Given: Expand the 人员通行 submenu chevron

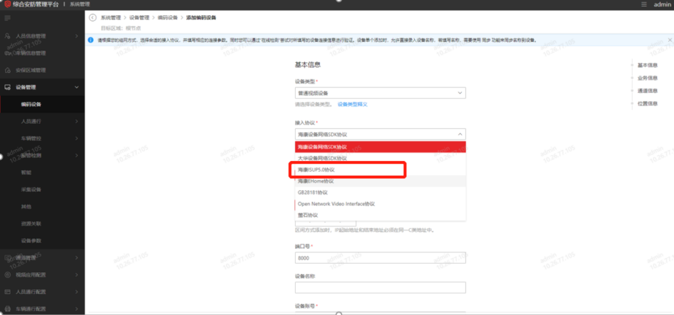Looking at the screenshot, I should click(x=77, y=121).
